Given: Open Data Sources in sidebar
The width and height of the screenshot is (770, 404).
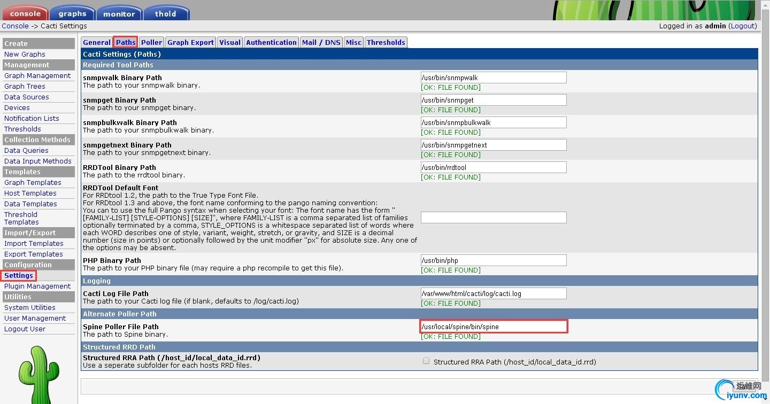Looking at the screenshot, I should [x=27, y=97].
